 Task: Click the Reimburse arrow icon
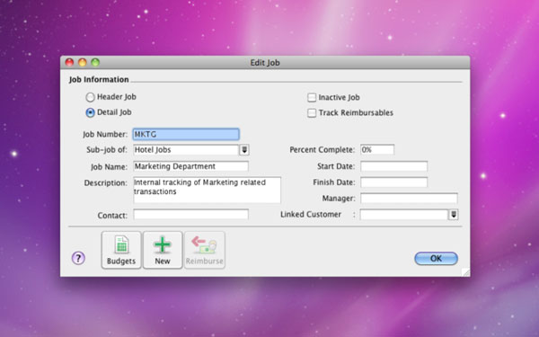point(205,250)
